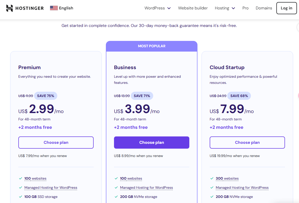Image resolution: width=299 pixels, height=203 pixels.
Task: Click the Business 100 websites feature link
Action: 131,178
